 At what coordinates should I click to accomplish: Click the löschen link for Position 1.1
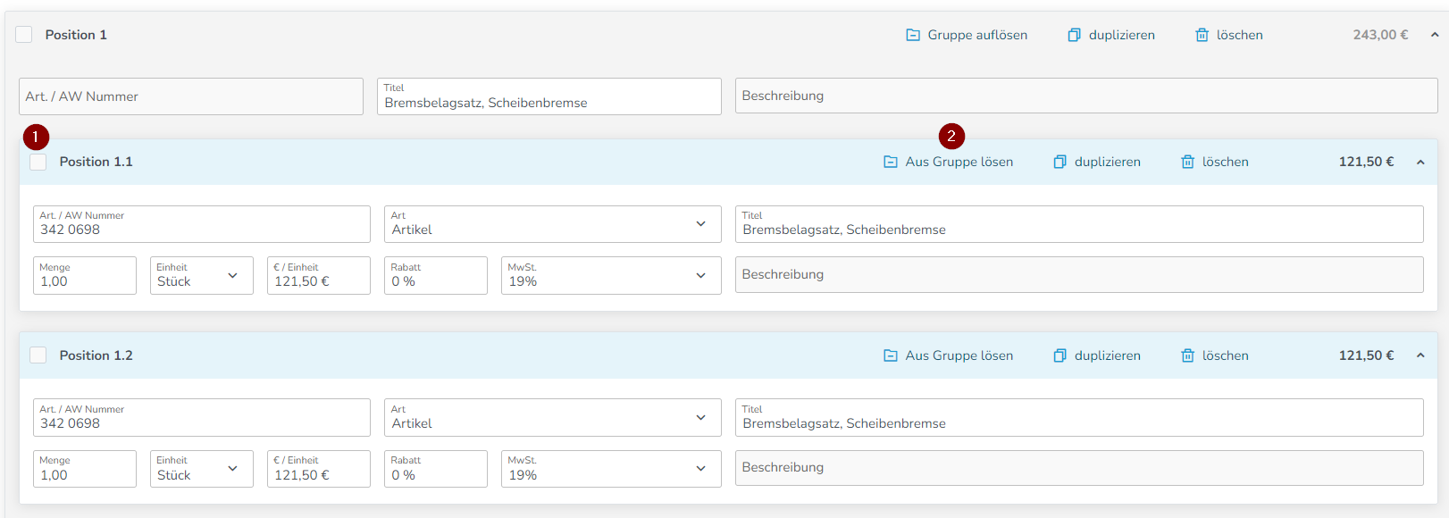point(1225,162)
